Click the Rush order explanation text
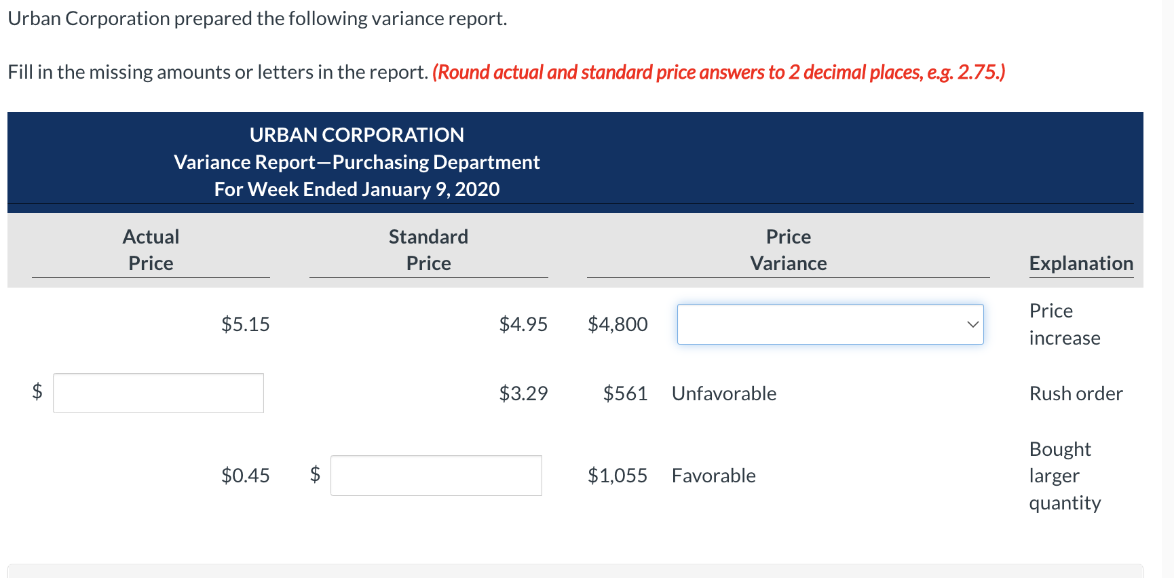1174x578 pixels. (1076, 393)
